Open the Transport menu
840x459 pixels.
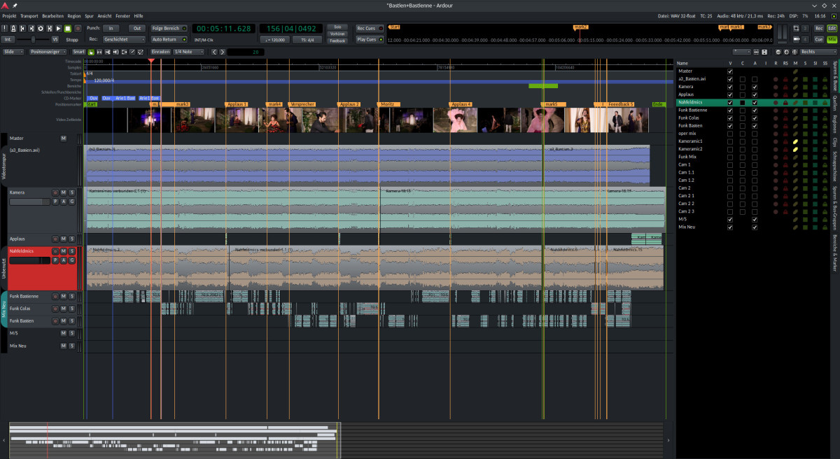pos(29,15)
